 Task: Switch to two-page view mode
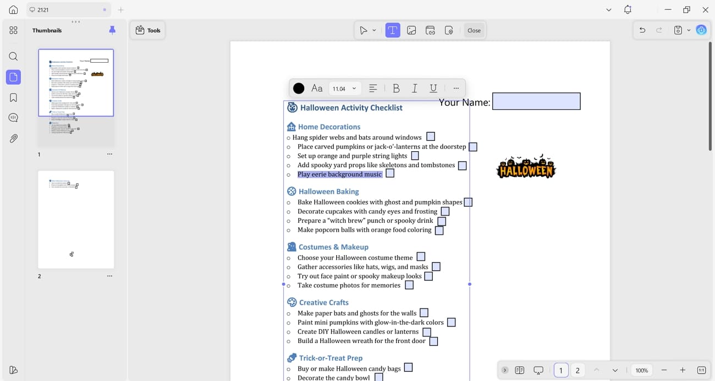point(519,370)
